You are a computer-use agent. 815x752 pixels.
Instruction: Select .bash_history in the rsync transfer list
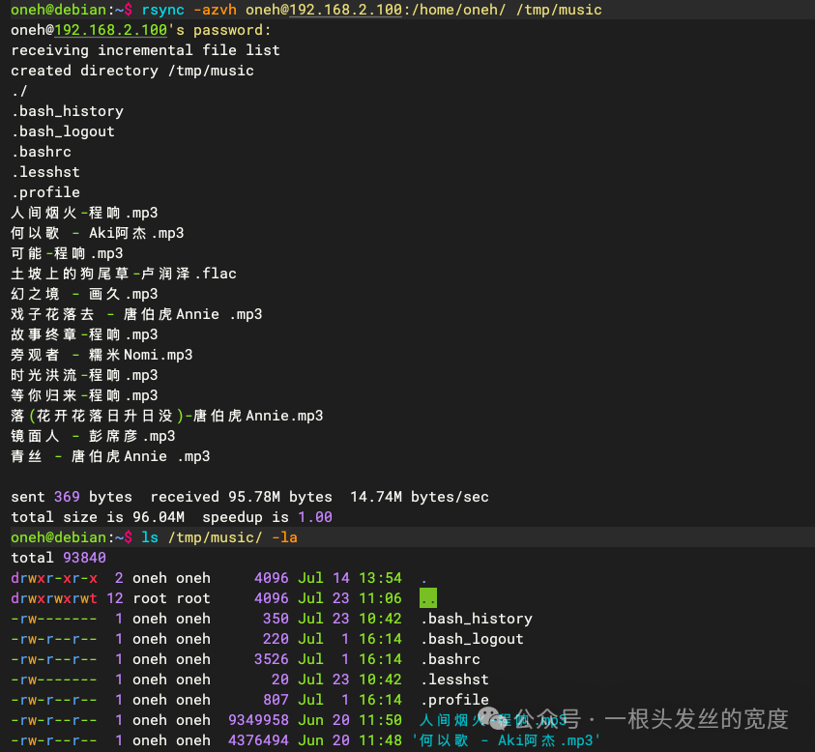pos(68,111)
